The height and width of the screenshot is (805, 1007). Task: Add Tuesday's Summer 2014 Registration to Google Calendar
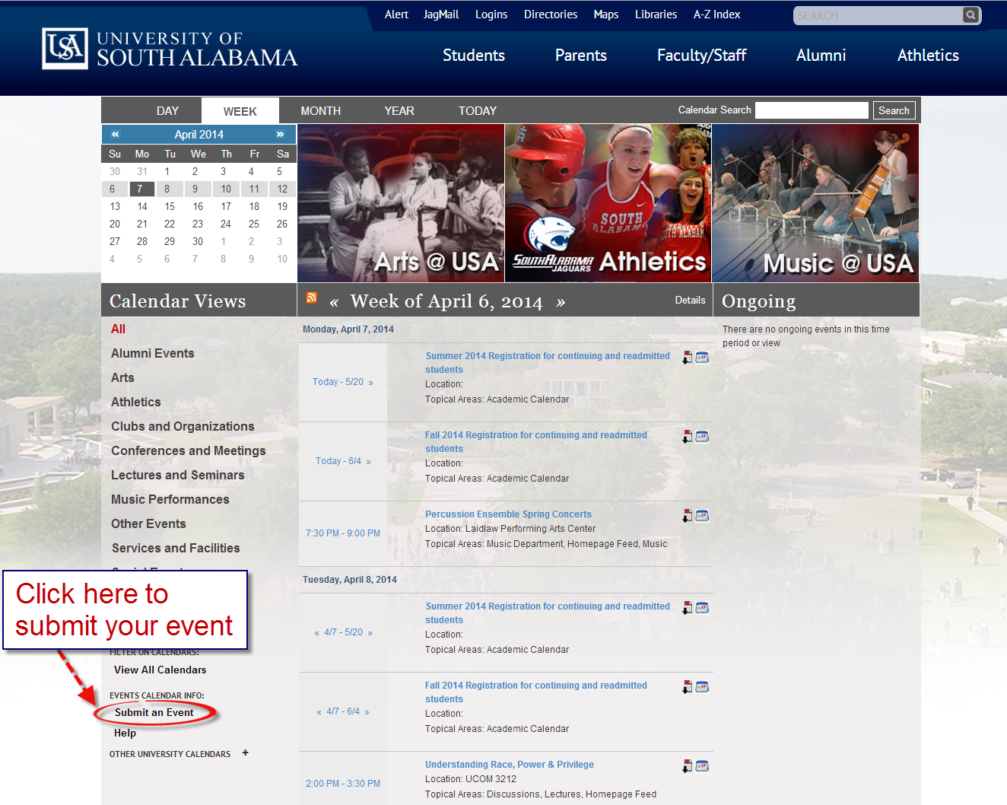[702, 608]
